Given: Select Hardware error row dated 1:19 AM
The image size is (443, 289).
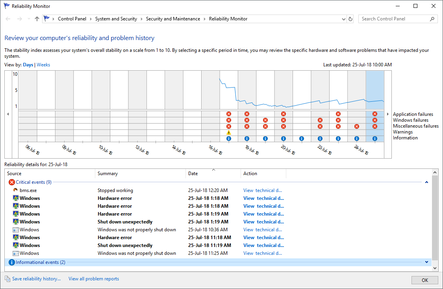Looking at the screenshot, I should click(218, 214).
